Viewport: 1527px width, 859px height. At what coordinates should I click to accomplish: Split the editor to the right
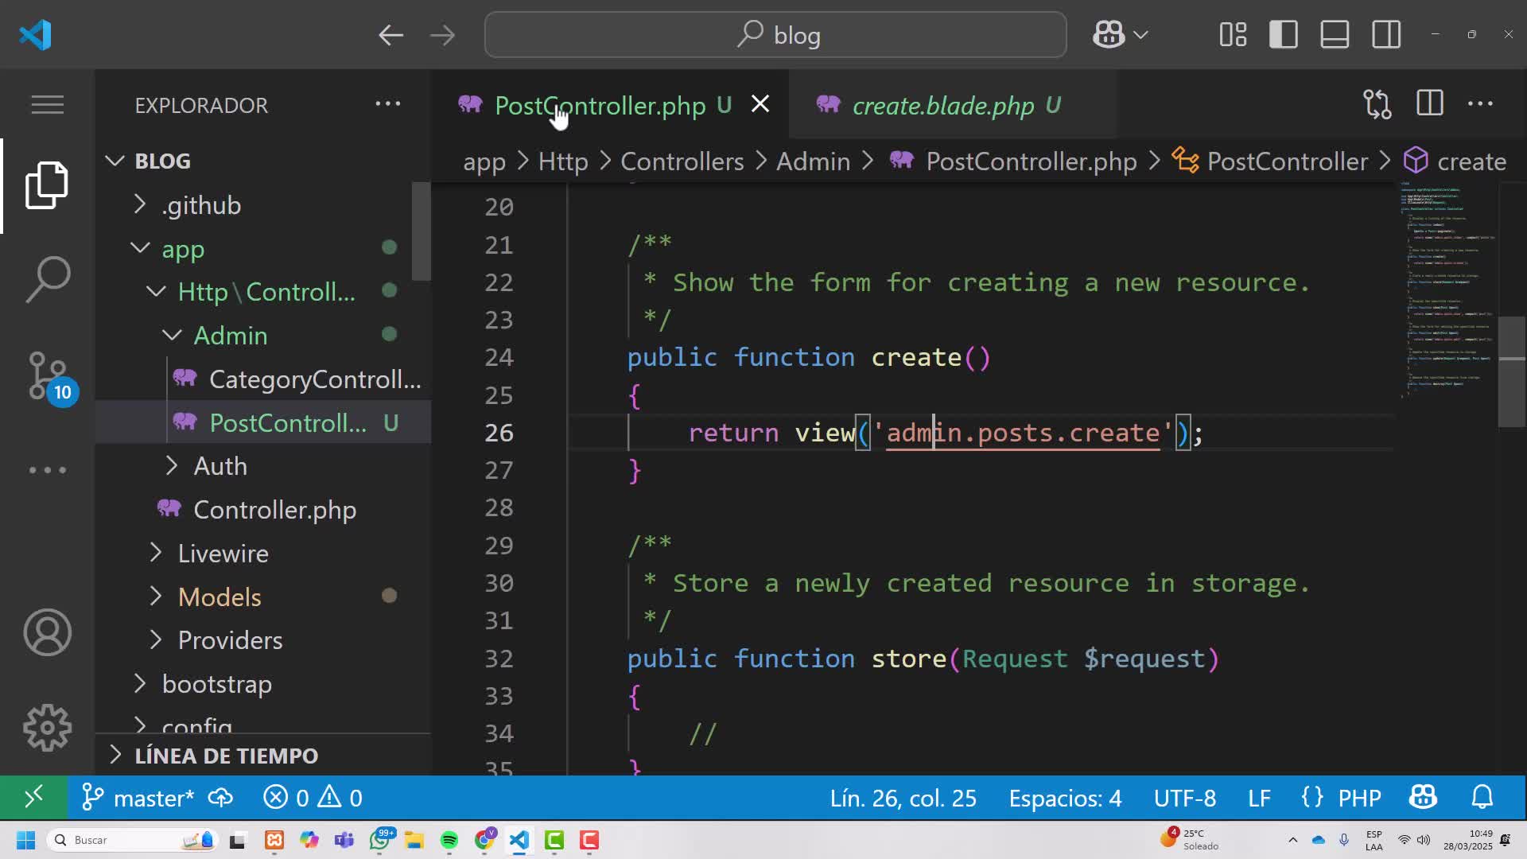[1429, 104]
